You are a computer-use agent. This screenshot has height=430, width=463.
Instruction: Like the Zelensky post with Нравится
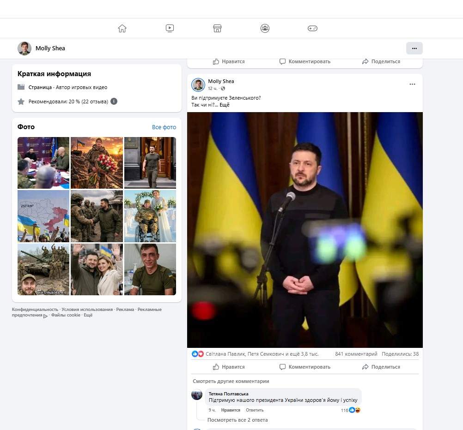(229, 367)
